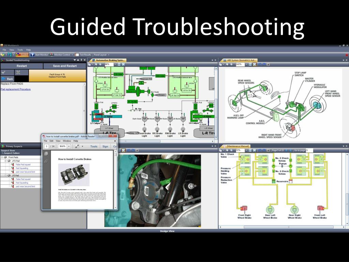Screen dimensions: 349x262
Task: Go to previous page in Maintenance Manual
Action: pyautogui.click(x=286, y=150)
